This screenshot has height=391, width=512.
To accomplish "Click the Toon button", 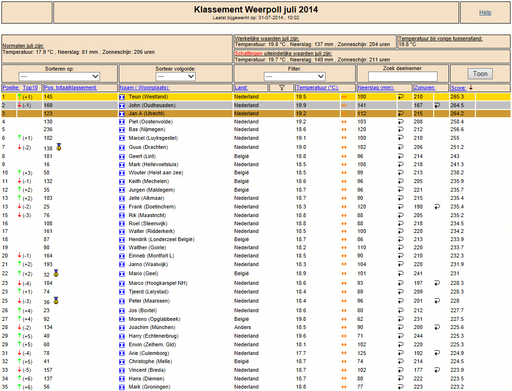I will 480,74.
